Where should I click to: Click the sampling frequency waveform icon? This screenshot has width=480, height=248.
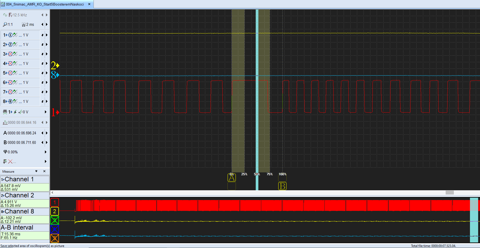pyautogui.click(x=5, y=15)
